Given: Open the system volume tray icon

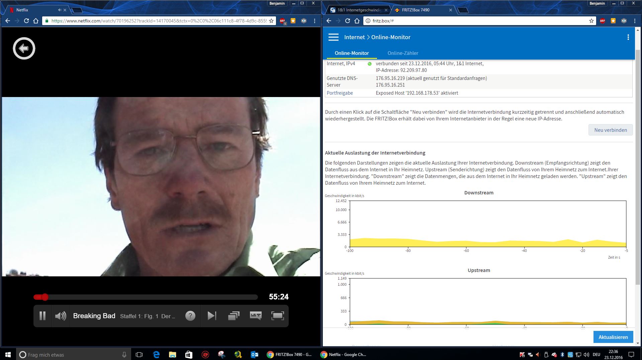Looking at the screenshot, I should (586, 355).
